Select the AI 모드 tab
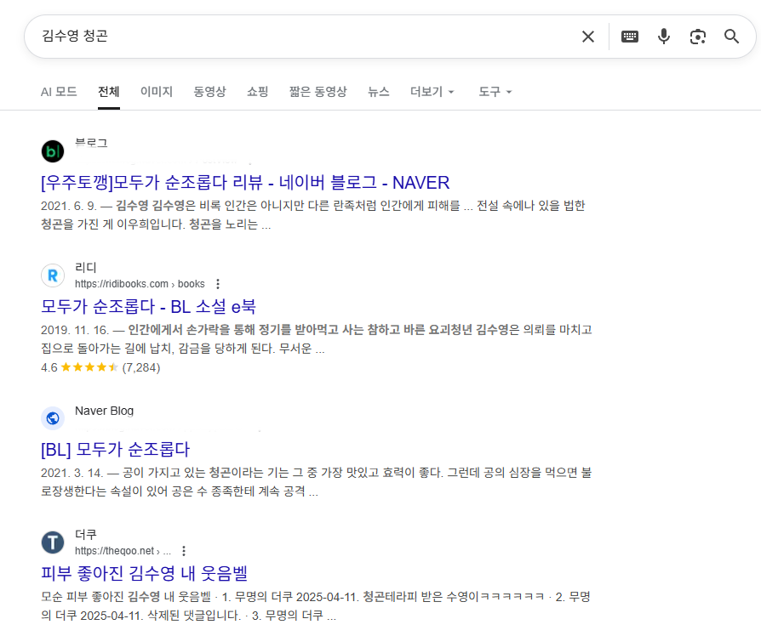Image resolution: width=761 pixels, height=636 pixels. point(59,92)
